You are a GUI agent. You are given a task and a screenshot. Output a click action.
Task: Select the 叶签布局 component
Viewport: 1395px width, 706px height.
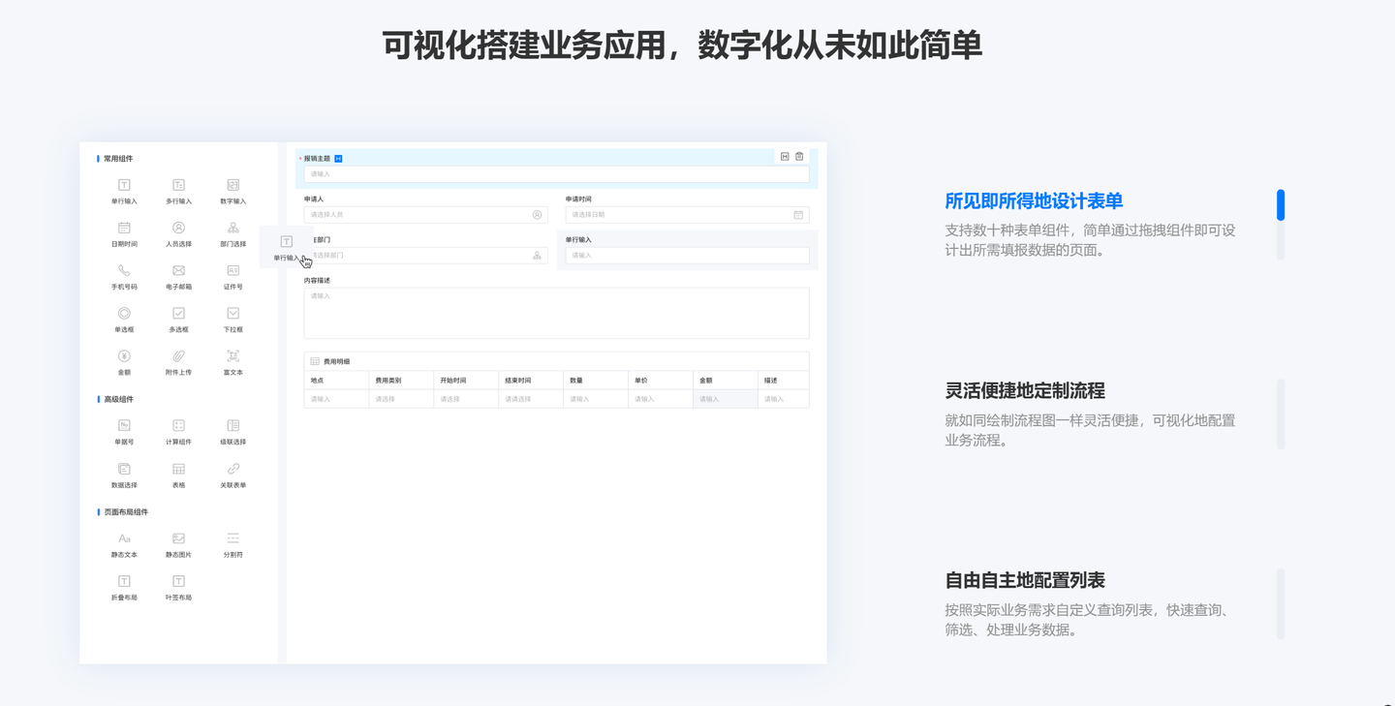(x=178, y=588)
